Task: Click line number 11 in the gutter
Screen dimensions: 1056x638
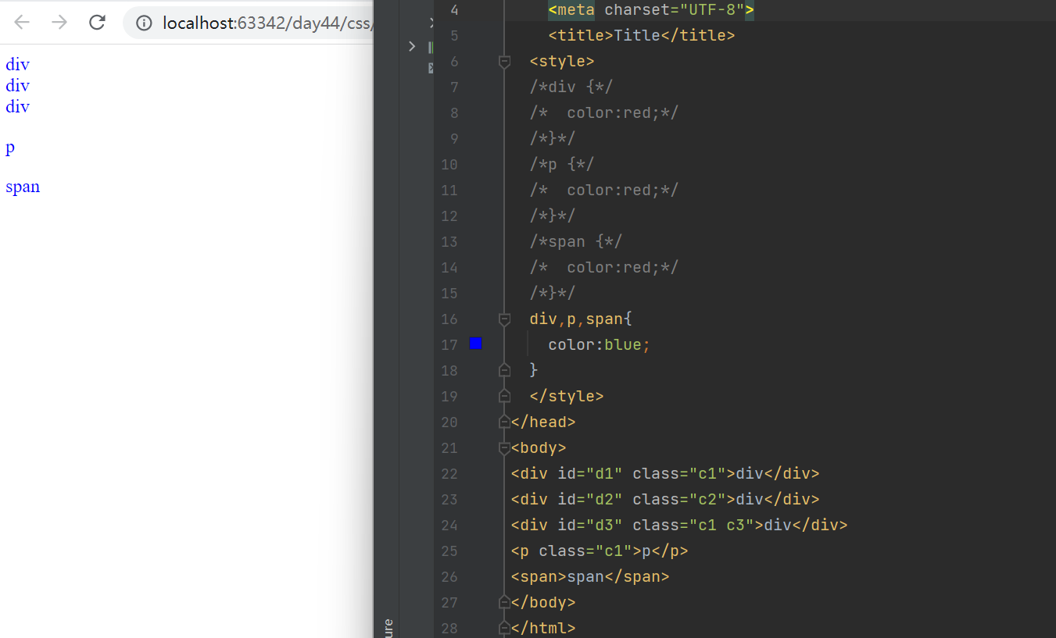Action: pos(449,190)
